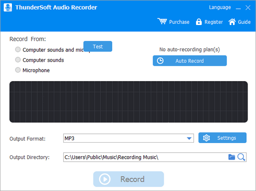Open the Language menu
Viewport: 256px width, 191px height.
pos(220,8)
